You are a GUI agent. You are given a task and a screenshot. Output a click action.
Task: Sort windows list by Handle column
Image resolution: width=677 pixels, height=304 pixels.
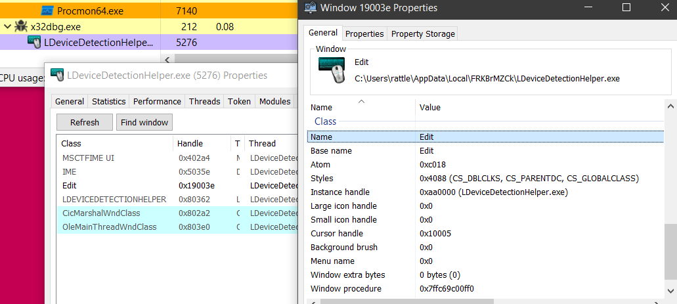tap(202, 143)
